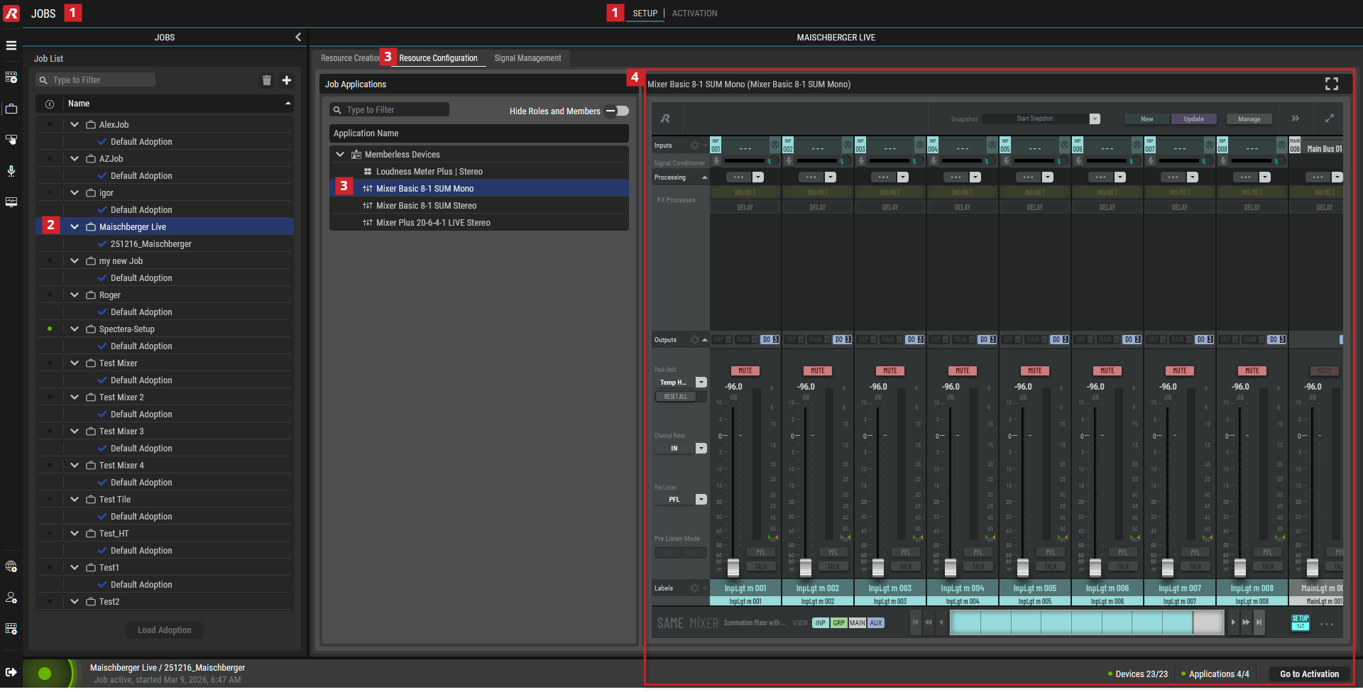Add a new job with plus icon
The image size is (1363, 692).
coord(287,80)
